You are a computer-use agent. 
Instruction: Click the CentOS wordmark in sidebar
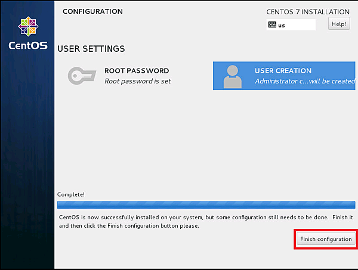pyautogui.click(x=27, y=46)
